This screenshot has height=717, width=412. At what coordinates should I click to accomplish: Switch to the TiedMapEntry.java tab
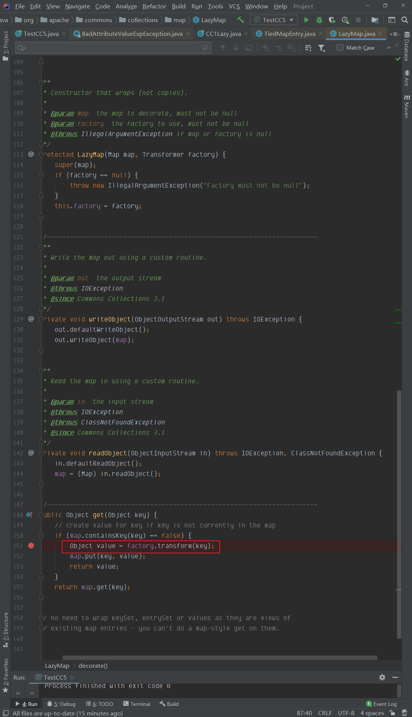pos(290,34)
